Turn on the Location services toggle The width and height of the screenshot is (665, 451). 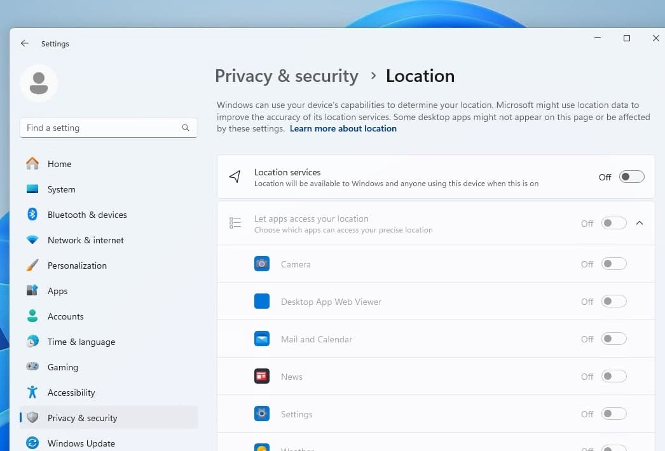coord(631,177)
